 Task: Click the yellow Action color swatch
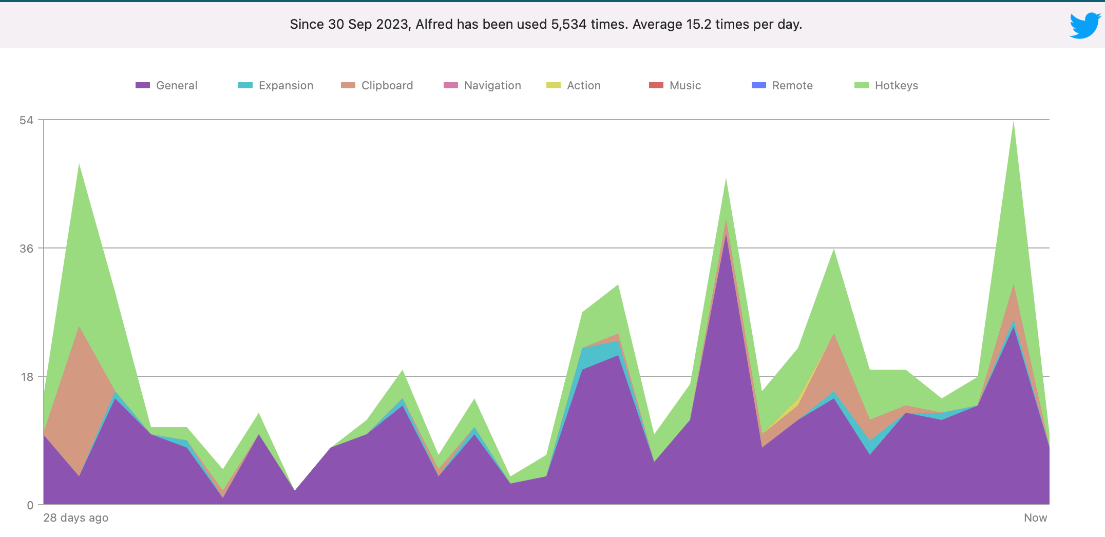point(554,85)
